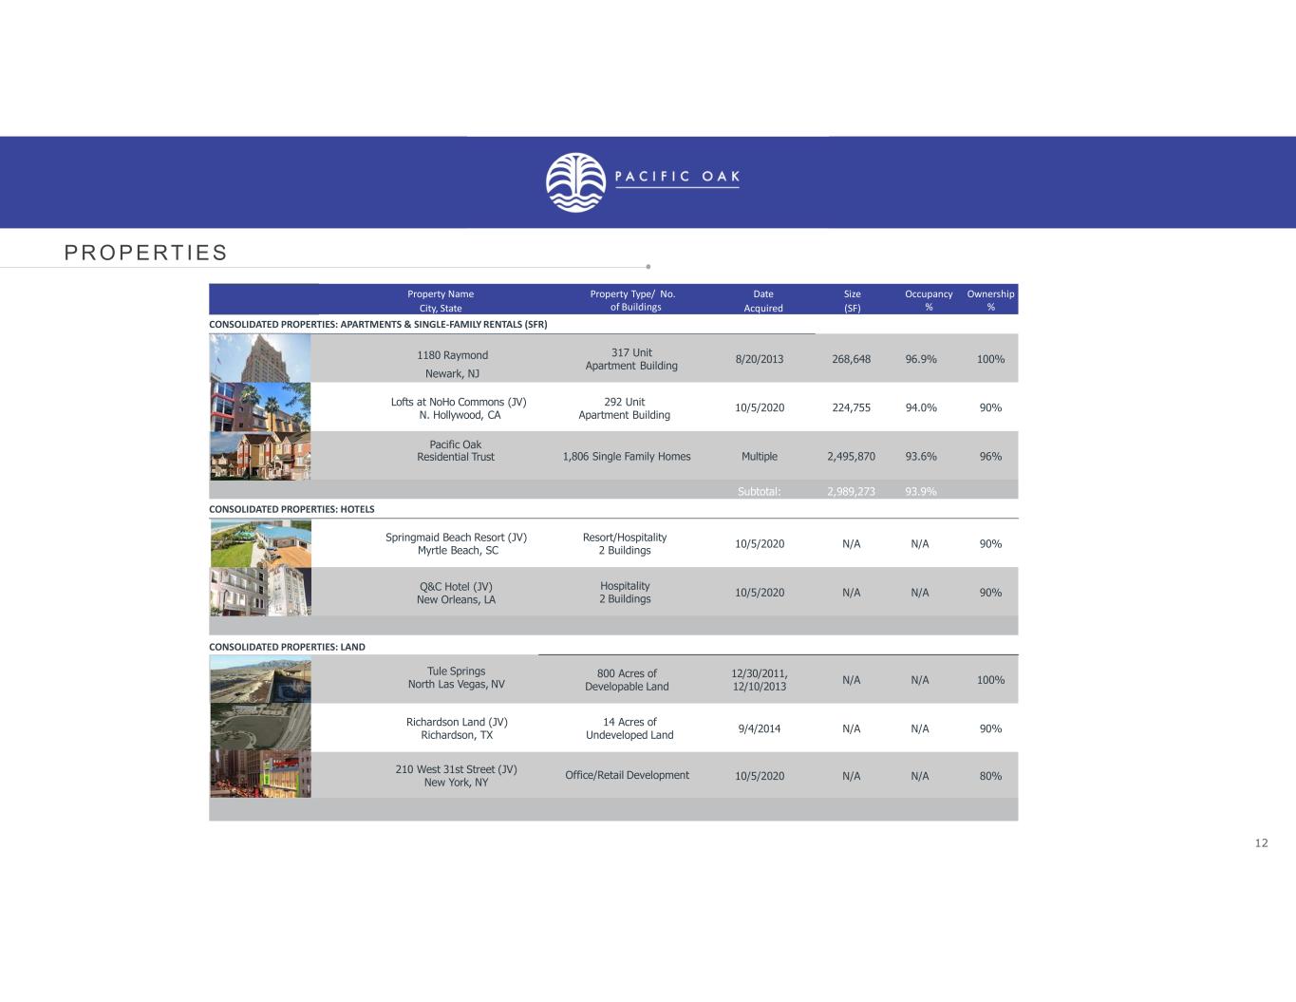Click the Consolidated Properties: Land section heading

click(x=287, y=647)
